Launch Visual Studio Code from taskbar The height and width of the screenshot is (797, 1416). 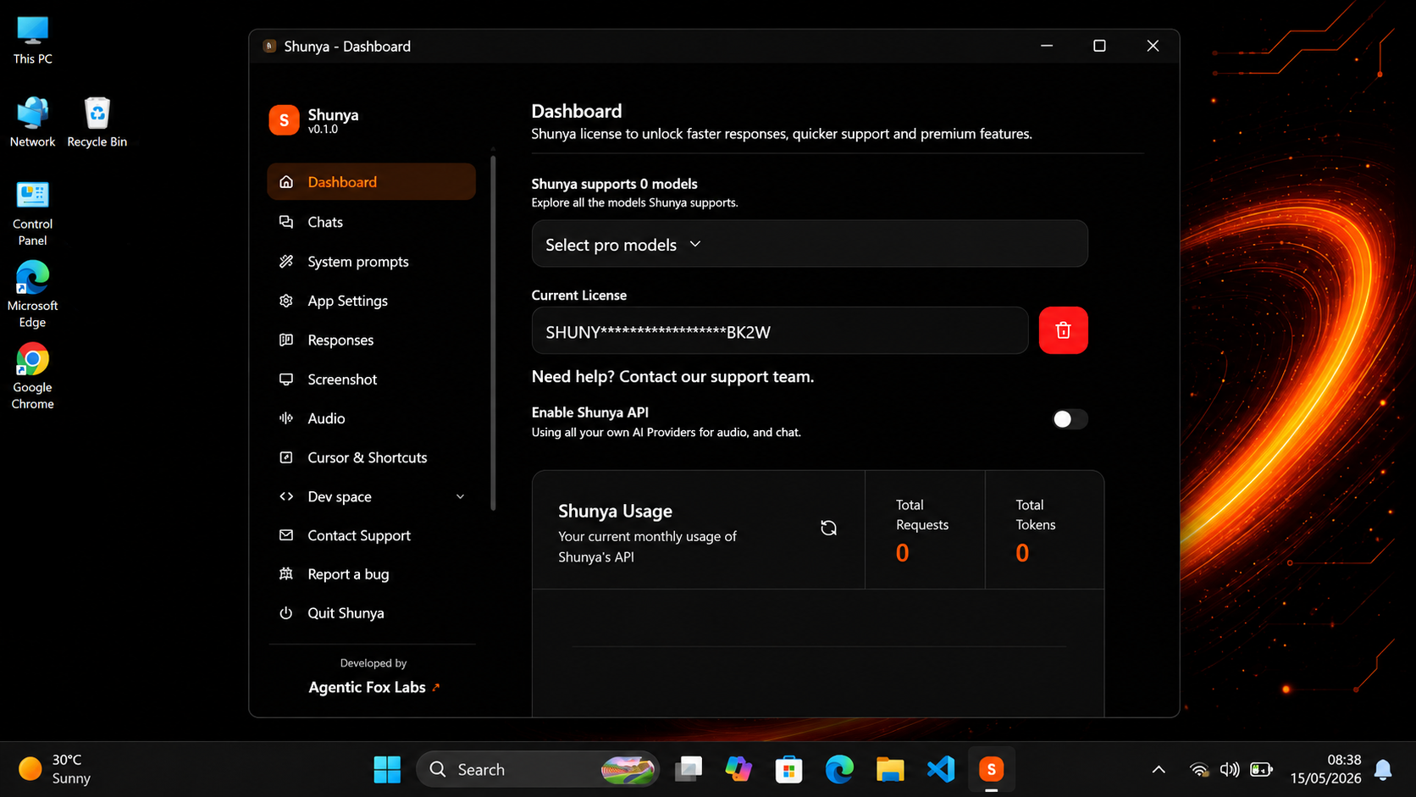click(940, 769)
